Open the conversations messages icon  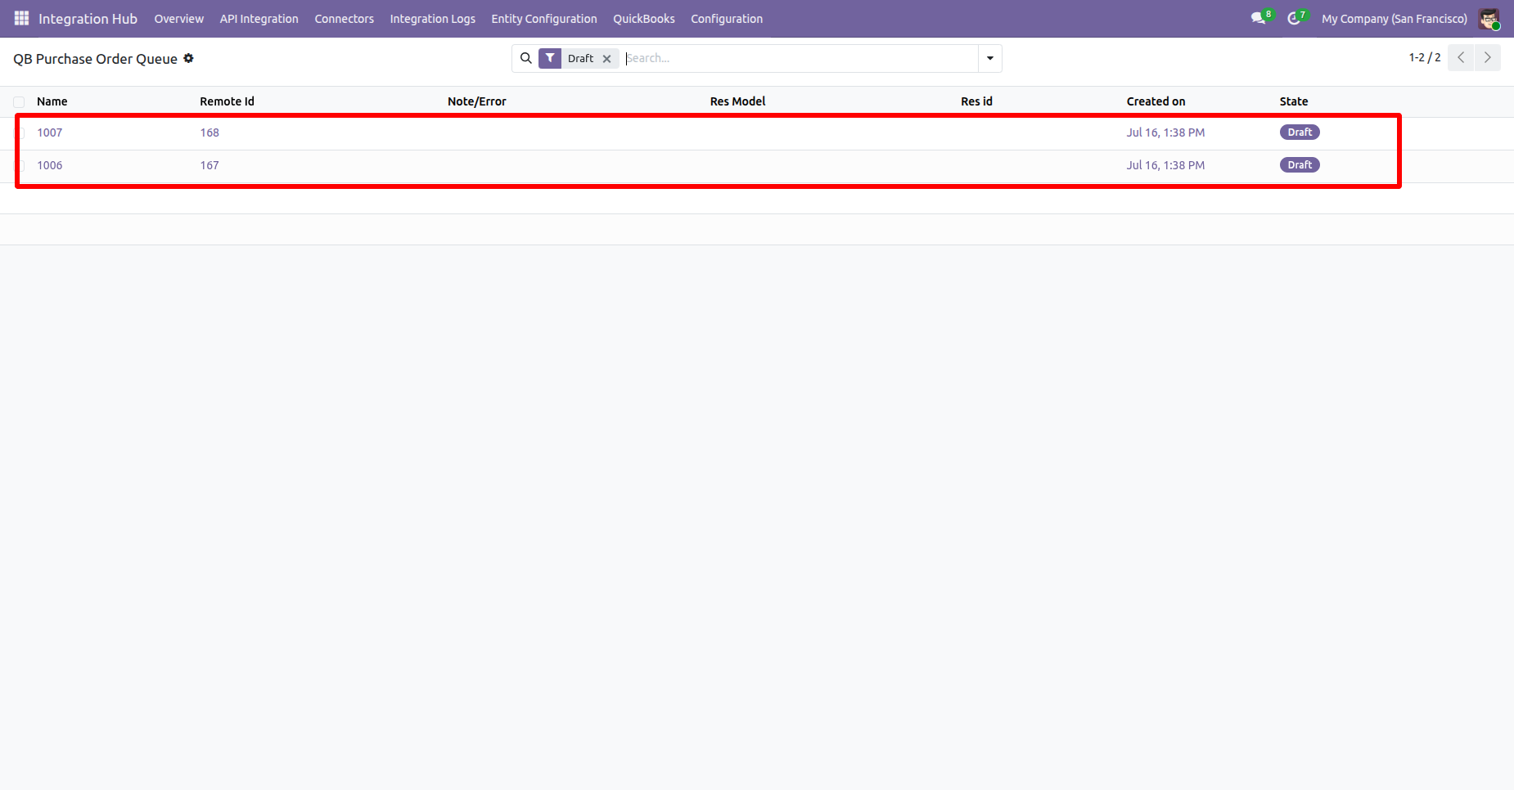(x=1259, y=18)
